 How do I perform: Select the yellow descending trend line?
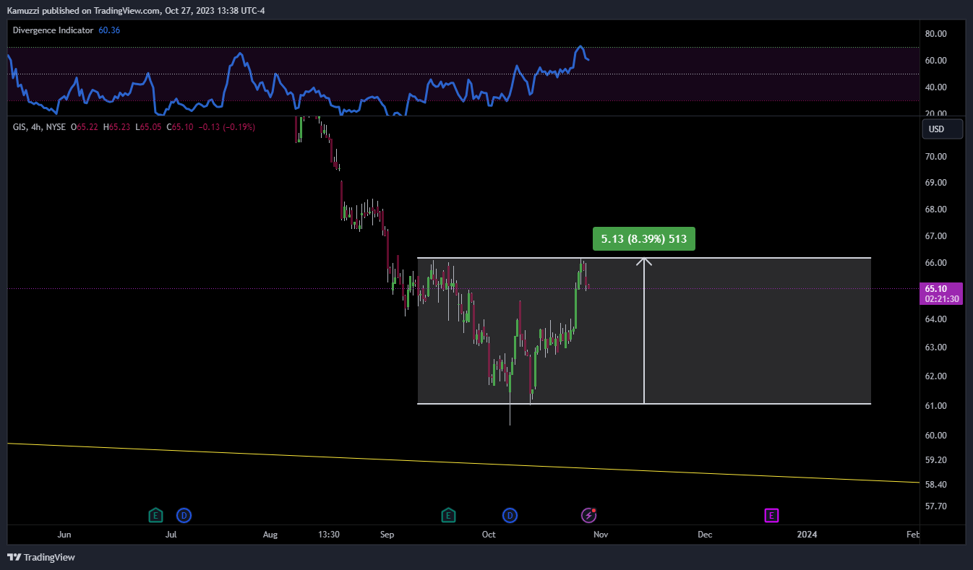tap(463, 463)
